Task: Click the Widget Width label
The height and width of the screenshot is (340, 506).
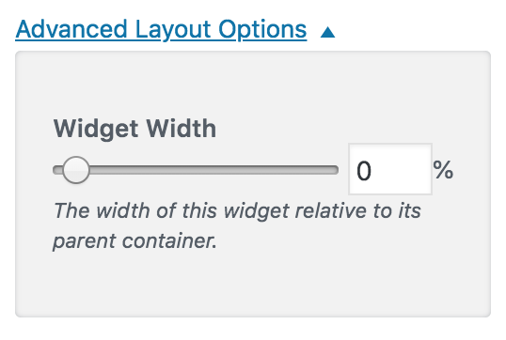Action: [134, 129]
